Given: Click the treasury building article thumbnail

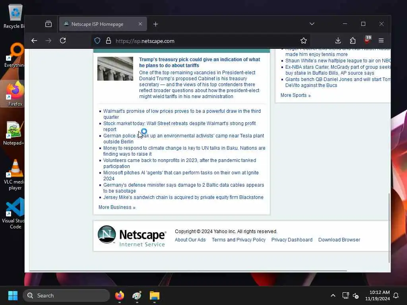Looking at the screenshot, I should coord(115,68).
